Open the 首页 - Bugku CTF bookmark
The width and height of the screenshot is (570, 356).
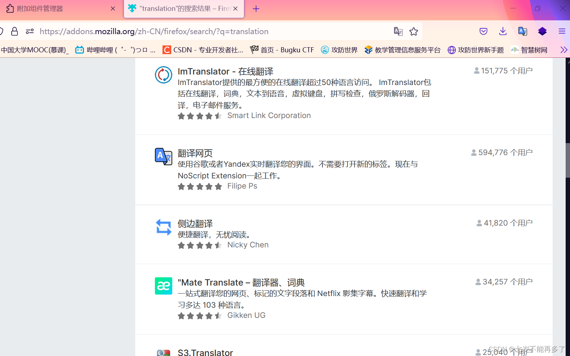point(282,50)
